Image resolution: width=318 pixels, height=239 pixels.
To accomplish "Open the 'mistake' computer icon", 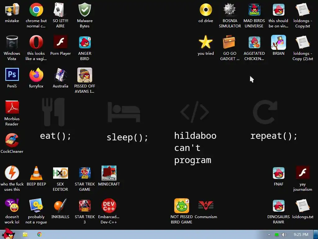I will (12, 10).
